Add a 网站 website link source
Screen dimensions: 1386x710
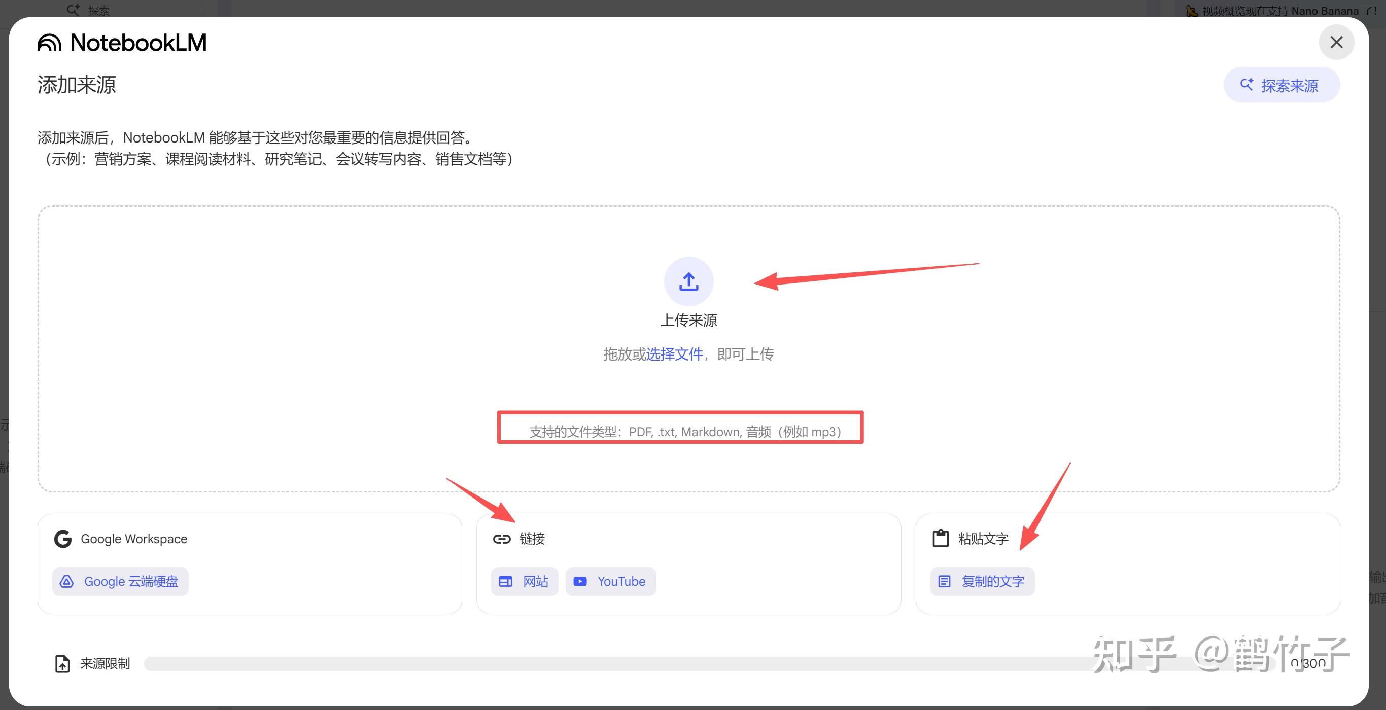click(x=524, y=582)
